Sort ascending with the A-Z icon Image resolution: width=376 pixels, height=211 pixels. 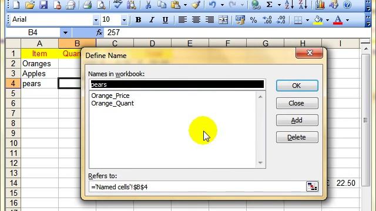(x=289, y=5)
